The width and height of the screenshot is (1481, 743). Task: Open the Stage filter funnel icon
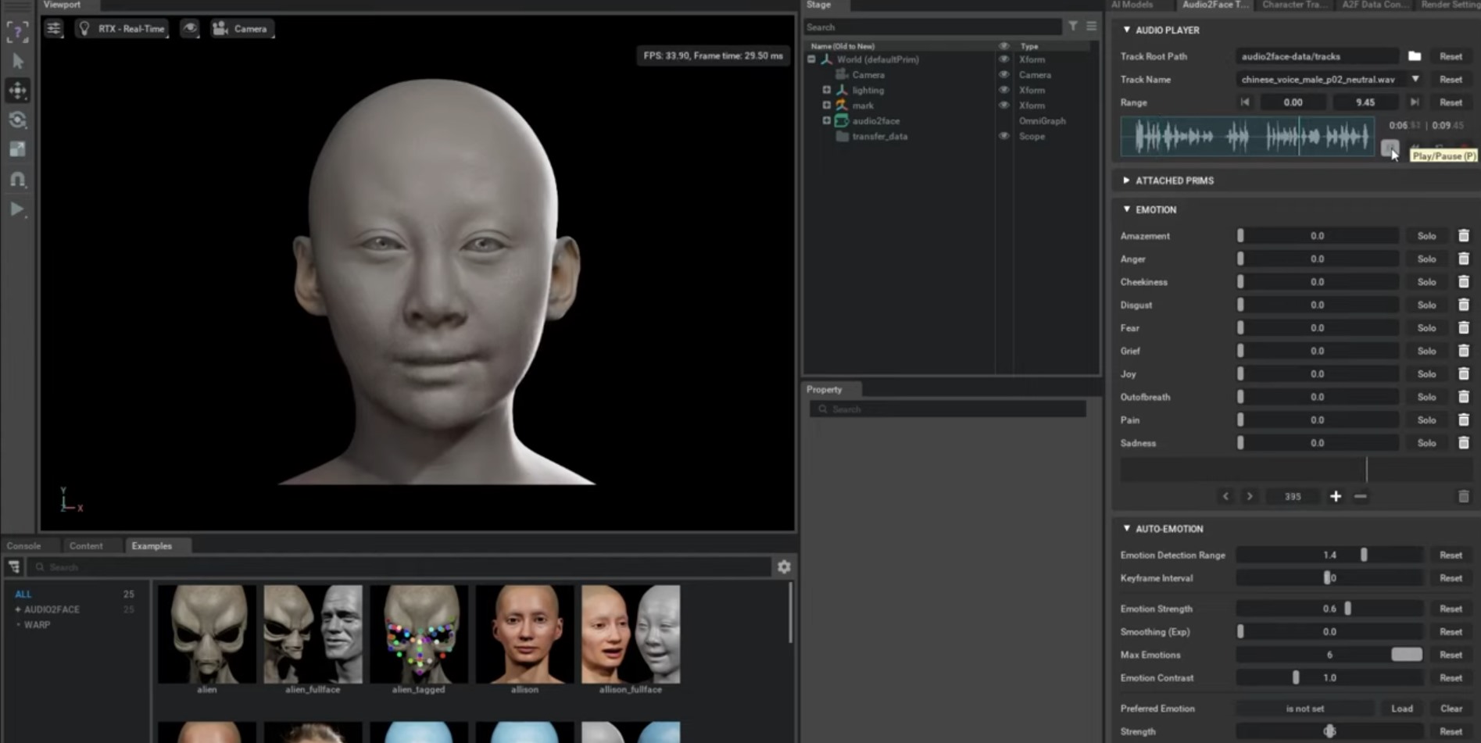click(x=1073, y=27)
